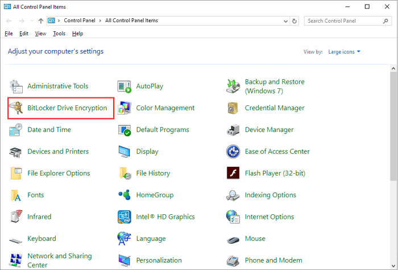This screenshot has height=270, width=398.
Task: Click the File Explorer Options link
Action: tap(59, 173)
